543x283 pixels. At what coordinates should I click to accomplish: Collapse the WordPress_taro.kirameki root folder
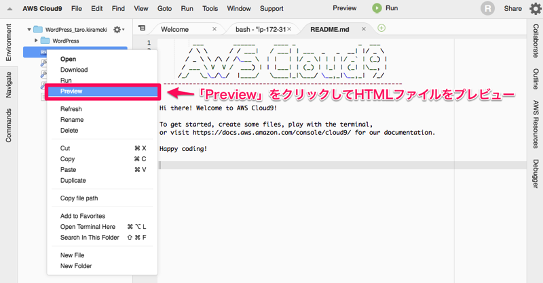29,30
